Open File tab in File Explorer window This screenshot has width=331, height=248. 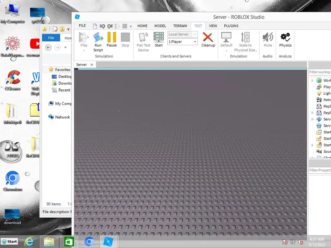51,38
